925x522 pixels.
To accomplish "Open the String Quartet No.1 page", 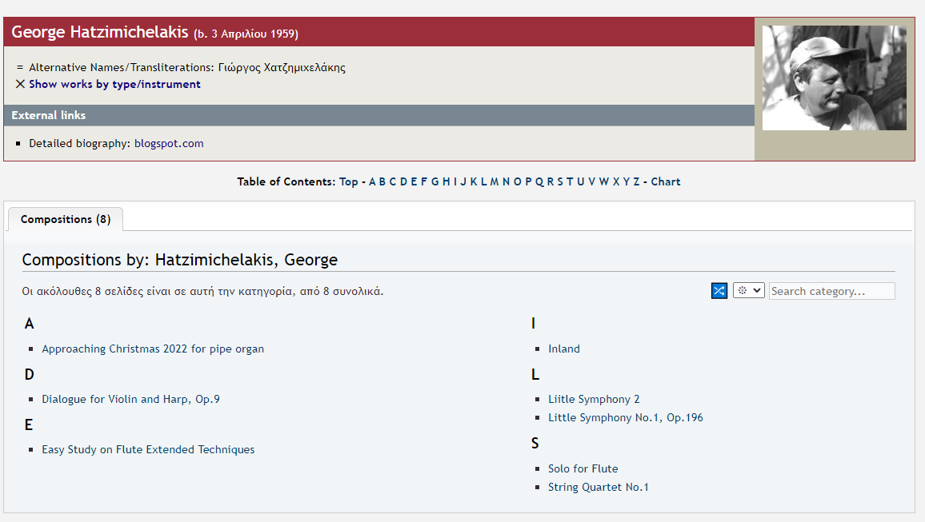I will coord(599,487).
